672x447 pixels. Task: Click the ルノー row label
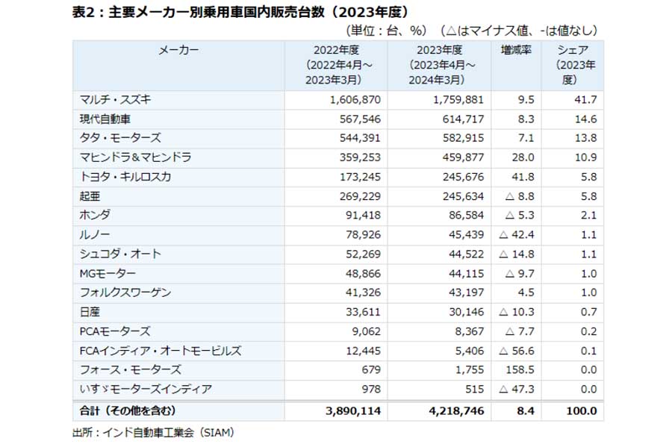click(x=95, y=234)
